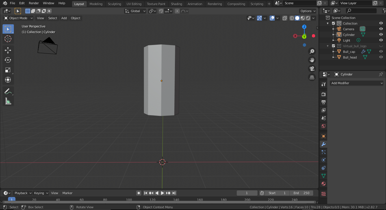Open the Object Mode dropdown

pyautogui.click(x=18, y=18)
